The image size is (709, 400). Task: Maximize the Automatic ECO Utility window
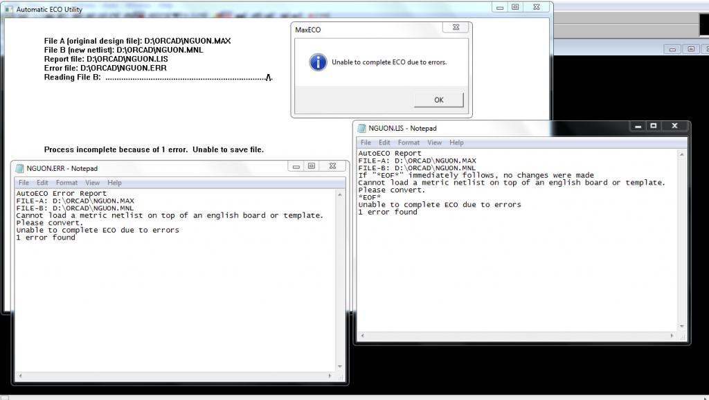click(x=515, y=7)
